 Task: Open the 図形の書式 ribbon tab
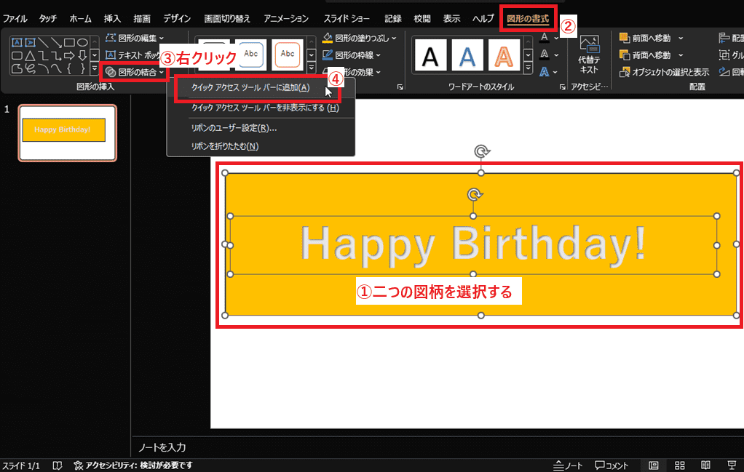click(x=529, y=17)
